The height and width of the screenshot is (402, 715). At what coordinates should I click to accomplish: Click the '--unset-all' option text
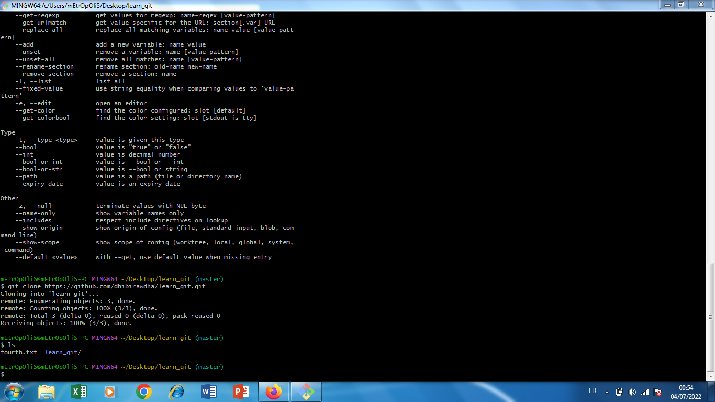(x=36, y=59)
